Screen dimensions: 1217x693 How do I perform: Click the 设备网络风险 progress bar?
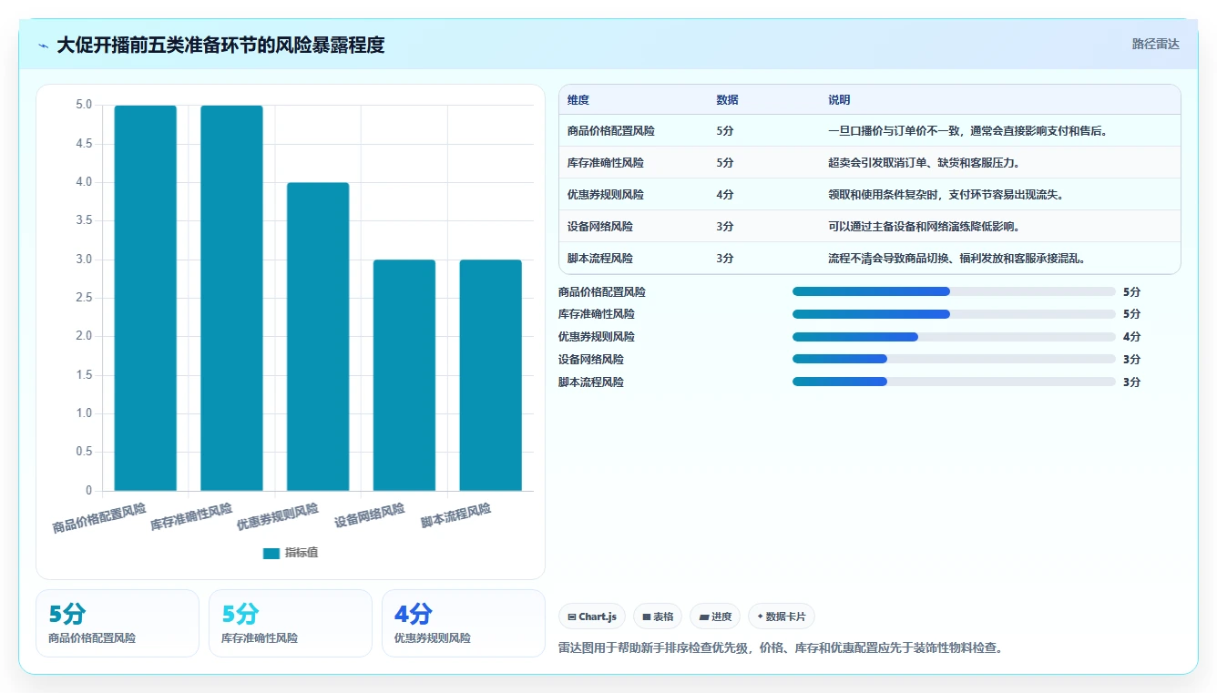(x=954, y=360)
